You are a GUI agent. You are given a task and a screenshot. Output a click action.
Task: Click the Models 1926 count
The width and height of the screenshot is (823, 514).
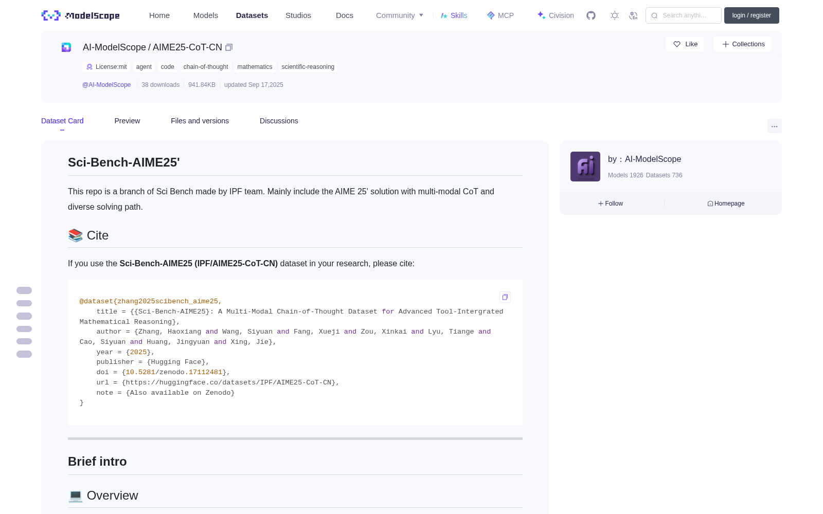coord(625,175)
